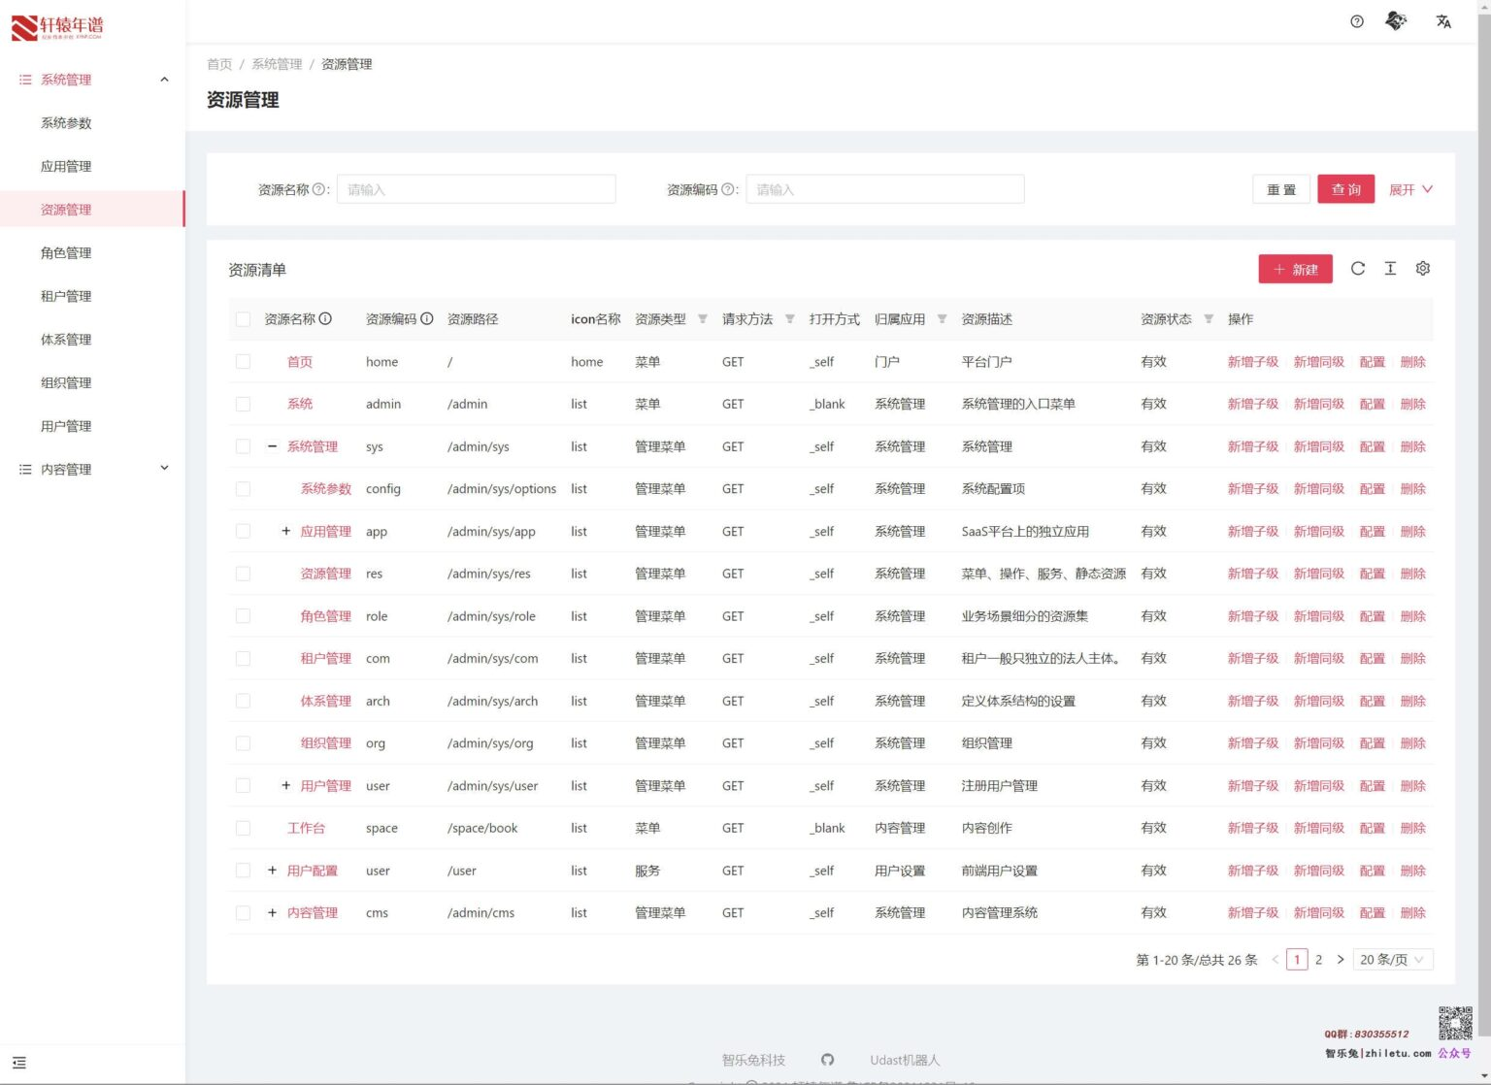The image size is (1491, 1085).
Task: Expand the 应用管理 tree row
Action: click(x=285, y=531)
